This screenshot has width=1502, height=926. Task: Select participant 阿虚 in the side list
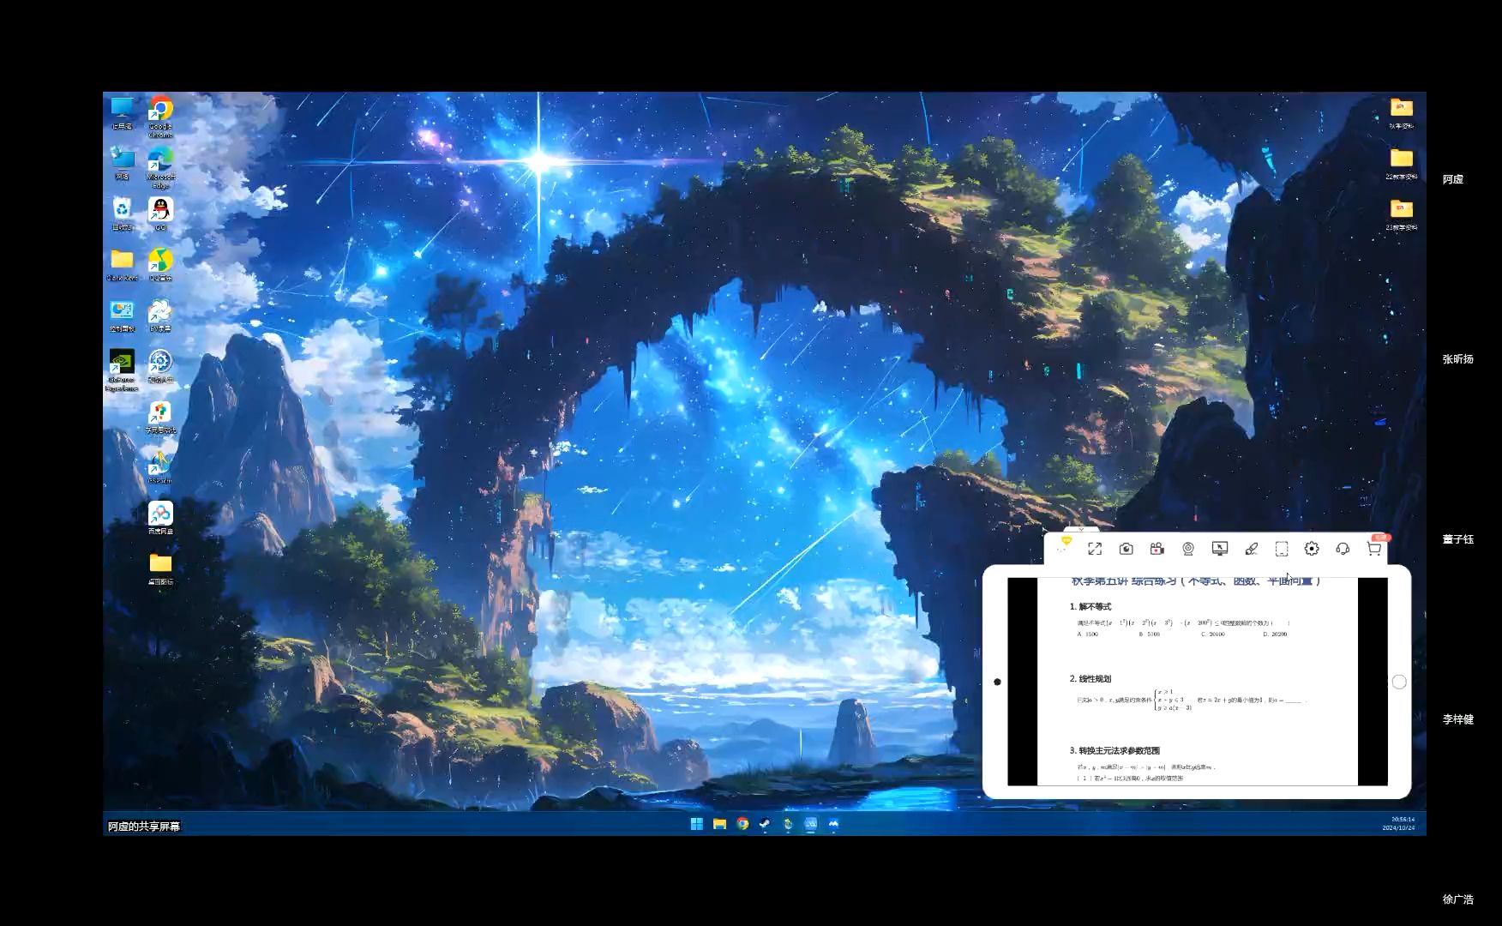(1453, 179)
